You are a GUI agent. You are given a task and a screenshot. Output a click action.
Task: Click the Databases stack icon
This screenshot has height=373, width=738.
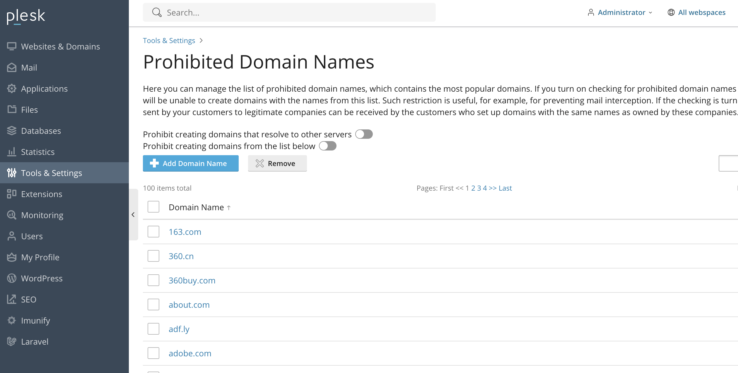click(x=12, y=131)
